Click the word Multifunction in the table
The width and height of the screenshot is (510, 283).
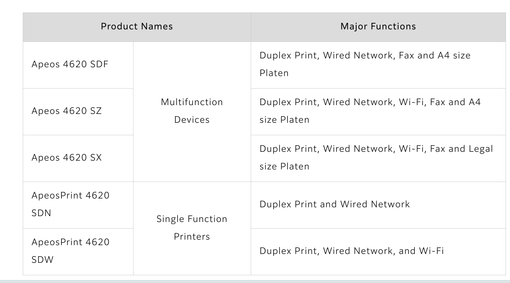point(192,102)
